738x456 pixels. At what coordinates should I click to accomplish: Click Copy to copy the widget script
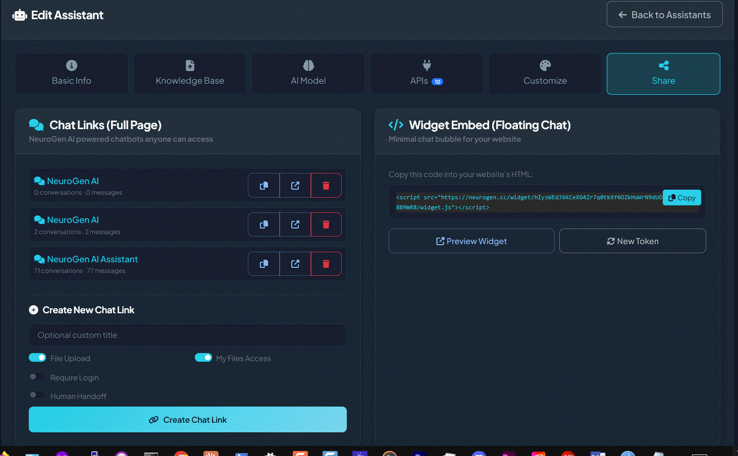[x=681, y=197]
